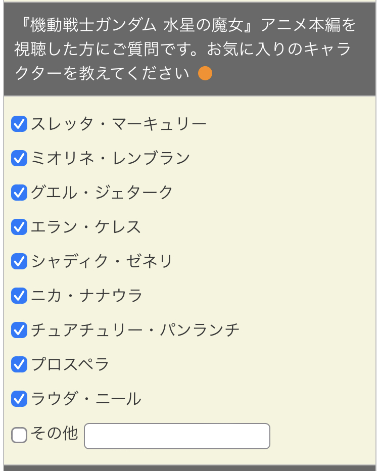
Task: Click the ラウダ・ニール label text
Action: (86, 399)
